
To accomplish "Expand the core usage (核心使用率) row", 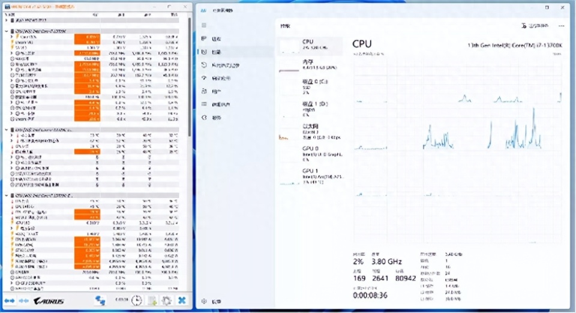I will [12, 80].
